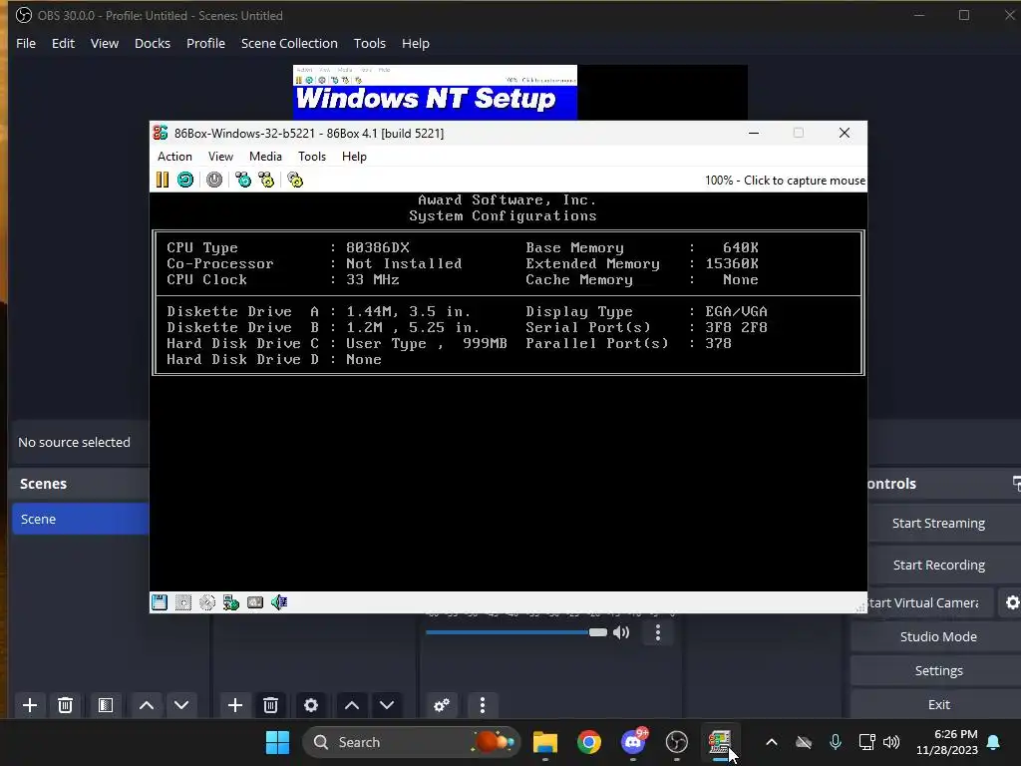Add a new source with plus icon
Screen dimensions: 1021x766
[235, 705]
